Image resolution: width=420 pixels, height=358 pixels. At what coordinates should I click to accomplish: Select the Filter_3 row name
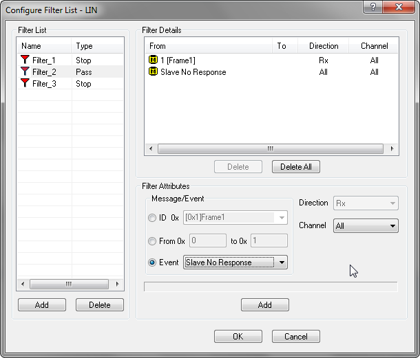pos(44,84)
